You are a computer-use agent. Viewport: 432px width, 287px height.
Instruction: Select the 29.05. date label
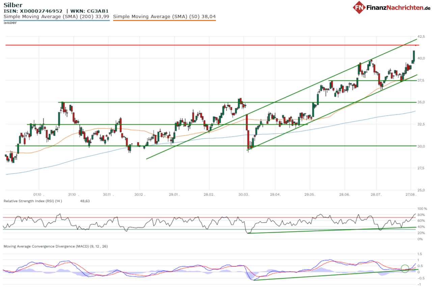[310, 194]
